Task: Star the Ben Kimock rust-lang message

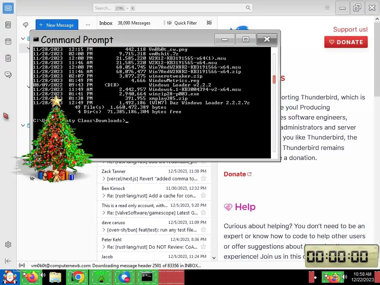Action: pyautogui.click(x=203, y=196)
